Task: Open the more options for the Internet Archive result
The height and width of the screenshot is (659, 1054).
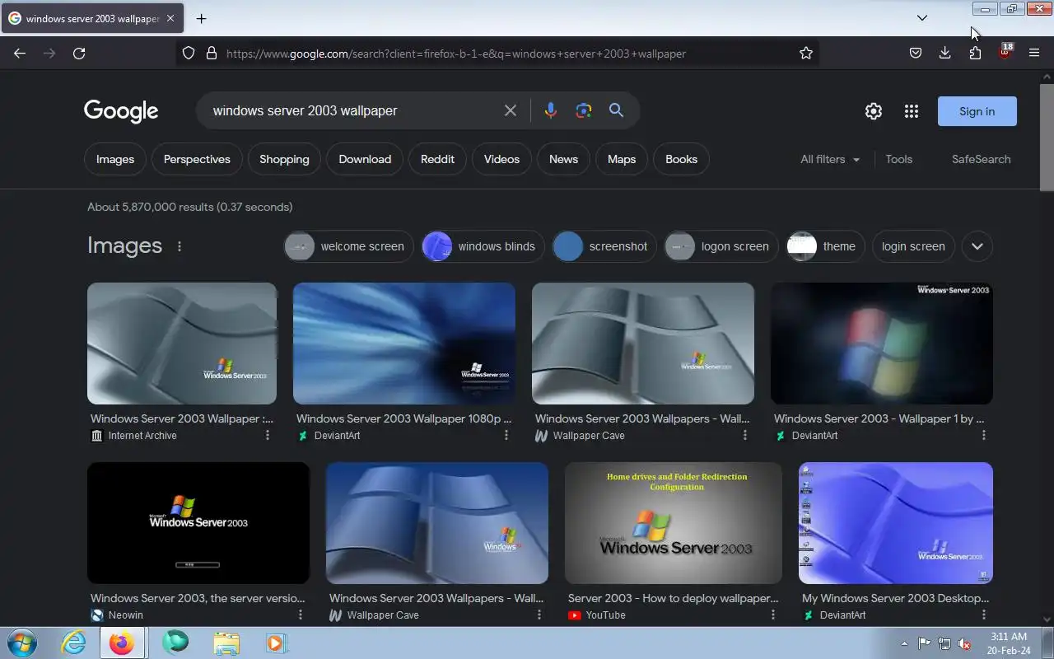Action: pos(268,435)
